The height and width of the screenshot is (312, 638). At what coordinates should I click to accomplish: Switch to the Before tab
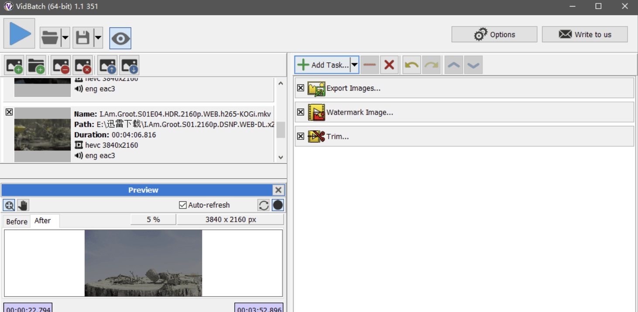click(x=17, y=221)
